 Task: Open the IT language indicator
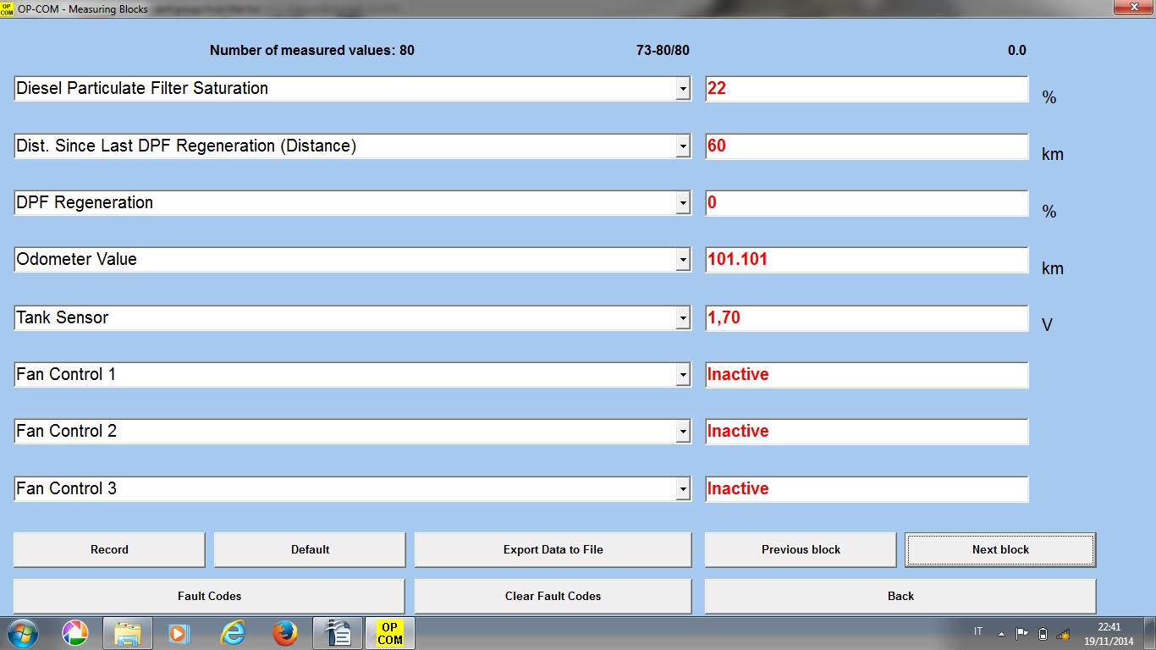tap(979, 631)
